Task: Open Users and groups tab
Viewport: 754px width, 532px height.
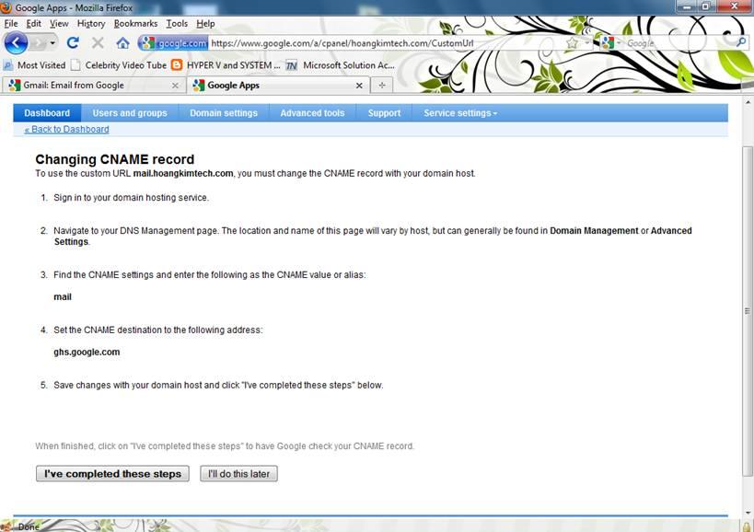Action: tap(130, 113)
